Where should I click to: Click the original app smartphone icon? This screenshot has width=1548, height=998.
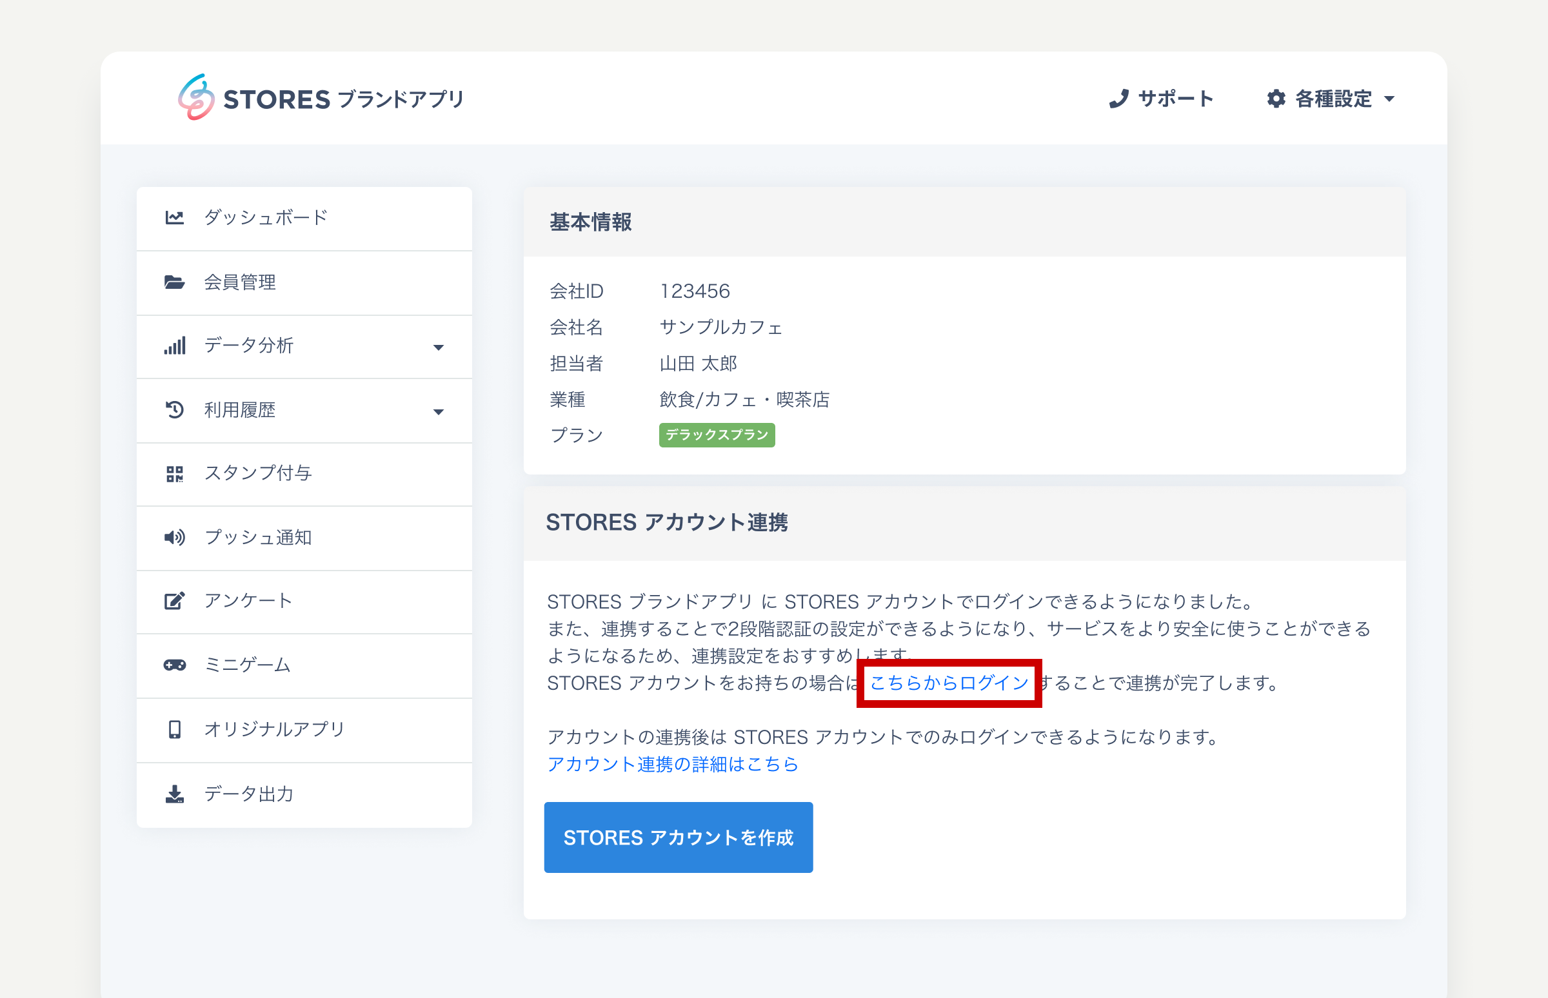174,729
